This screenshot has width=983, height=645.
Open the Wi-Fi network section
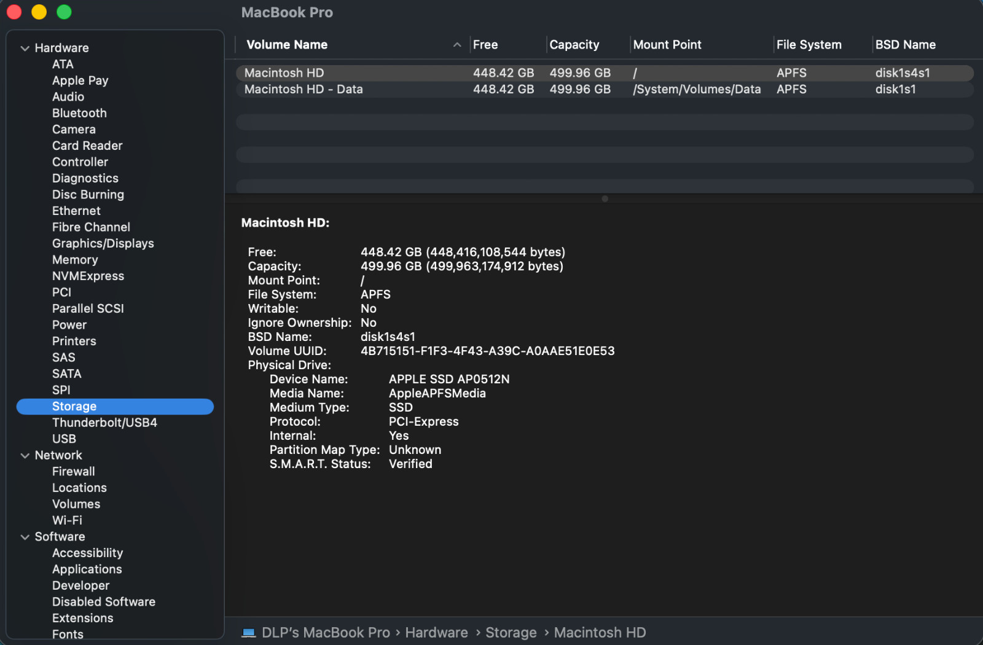(x=67, y=520)
